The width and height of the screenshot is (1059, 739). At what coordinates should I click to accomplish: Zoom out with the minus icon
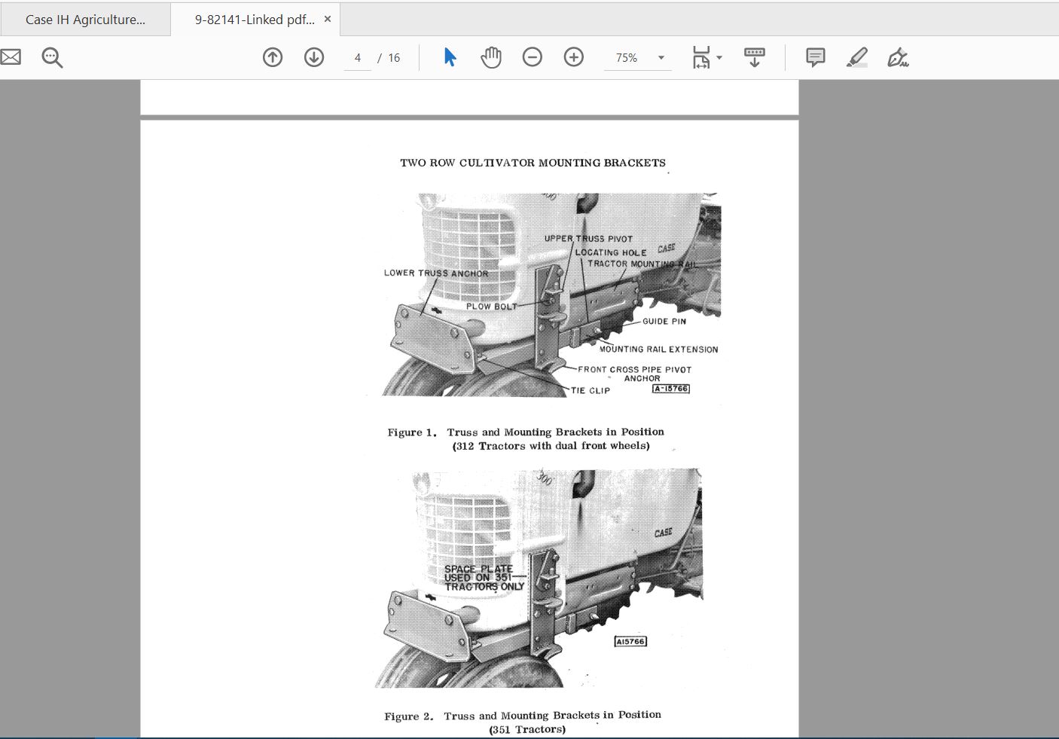pyautogui.click(x=533, y=57)
